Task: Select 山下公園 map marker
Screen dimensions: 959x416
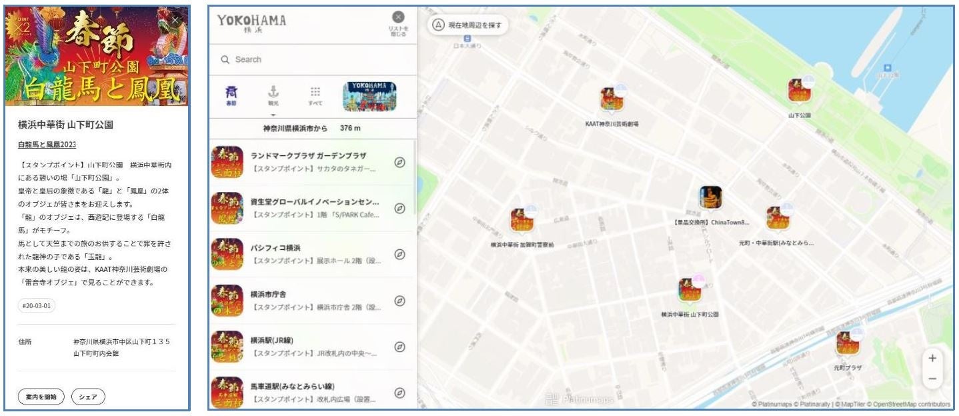Action: pos(799,90)
